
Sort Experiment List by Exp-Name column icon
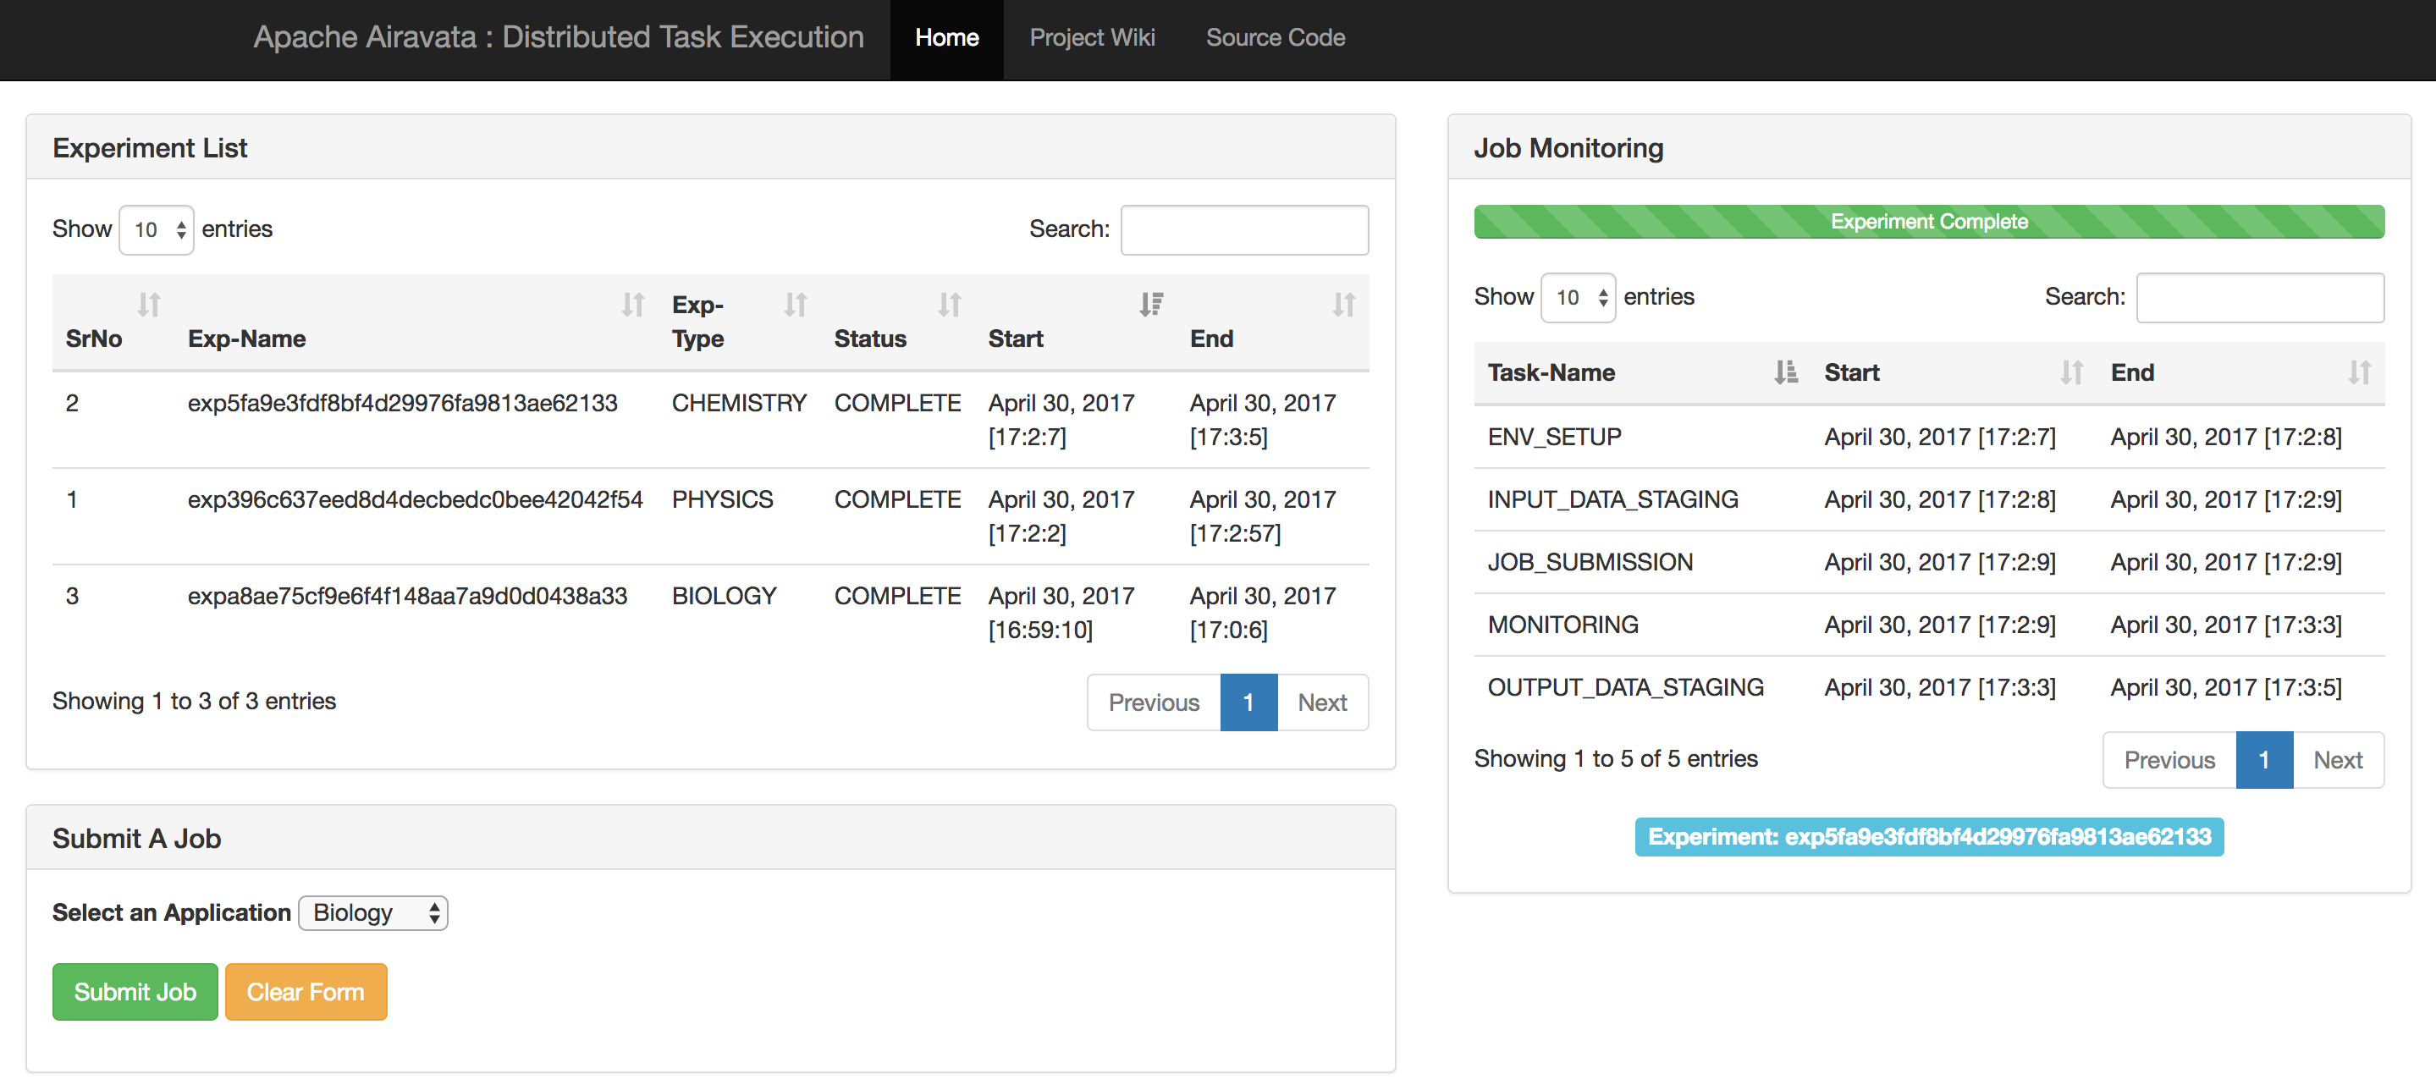tap(632, 305)
